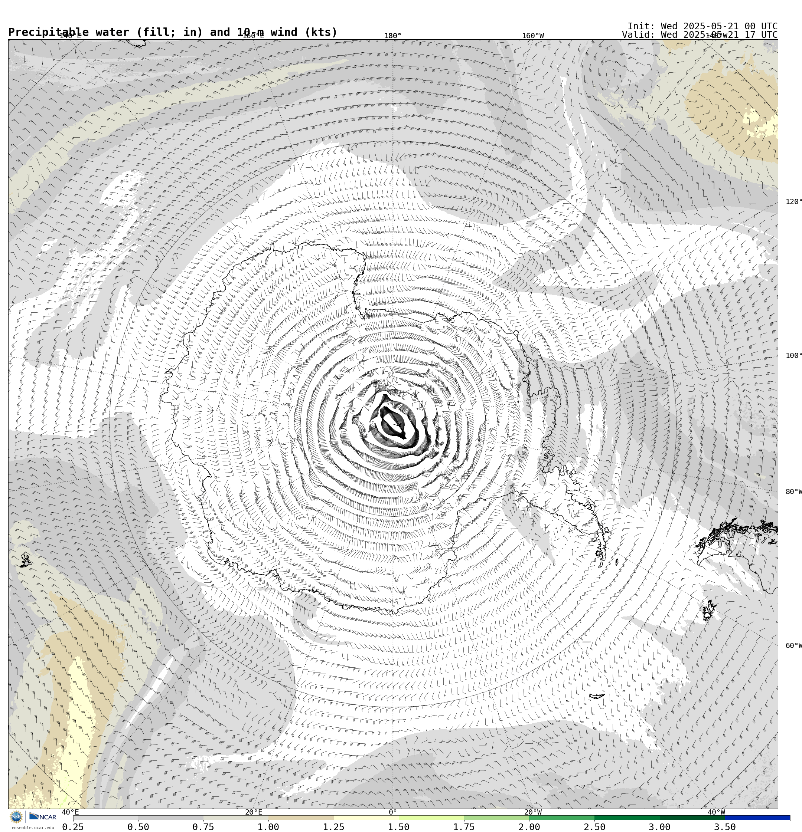Click the 160°W longitude label at top
The image size is (802, 832).
pyautogui.click(x=532, y=36)
